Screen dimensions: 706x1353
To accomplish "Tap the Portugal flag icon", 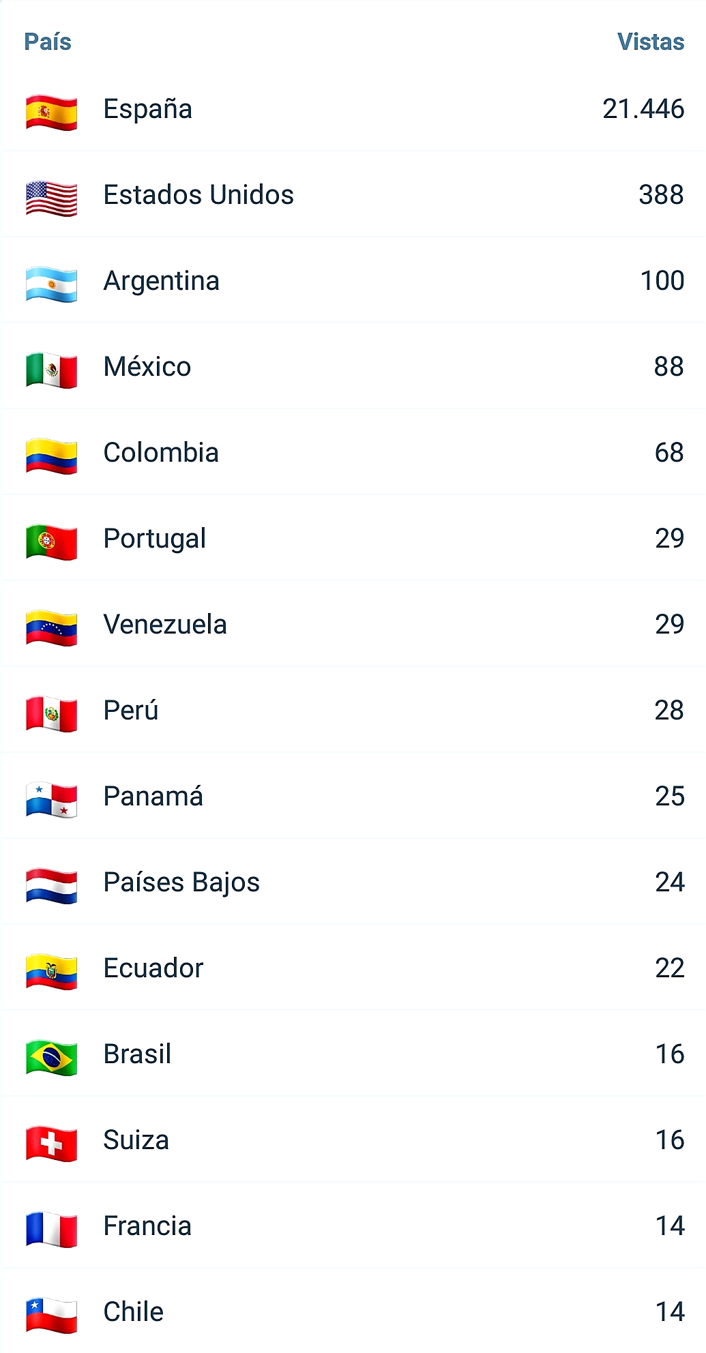I will pyautogui.click(x=51, y=541).
